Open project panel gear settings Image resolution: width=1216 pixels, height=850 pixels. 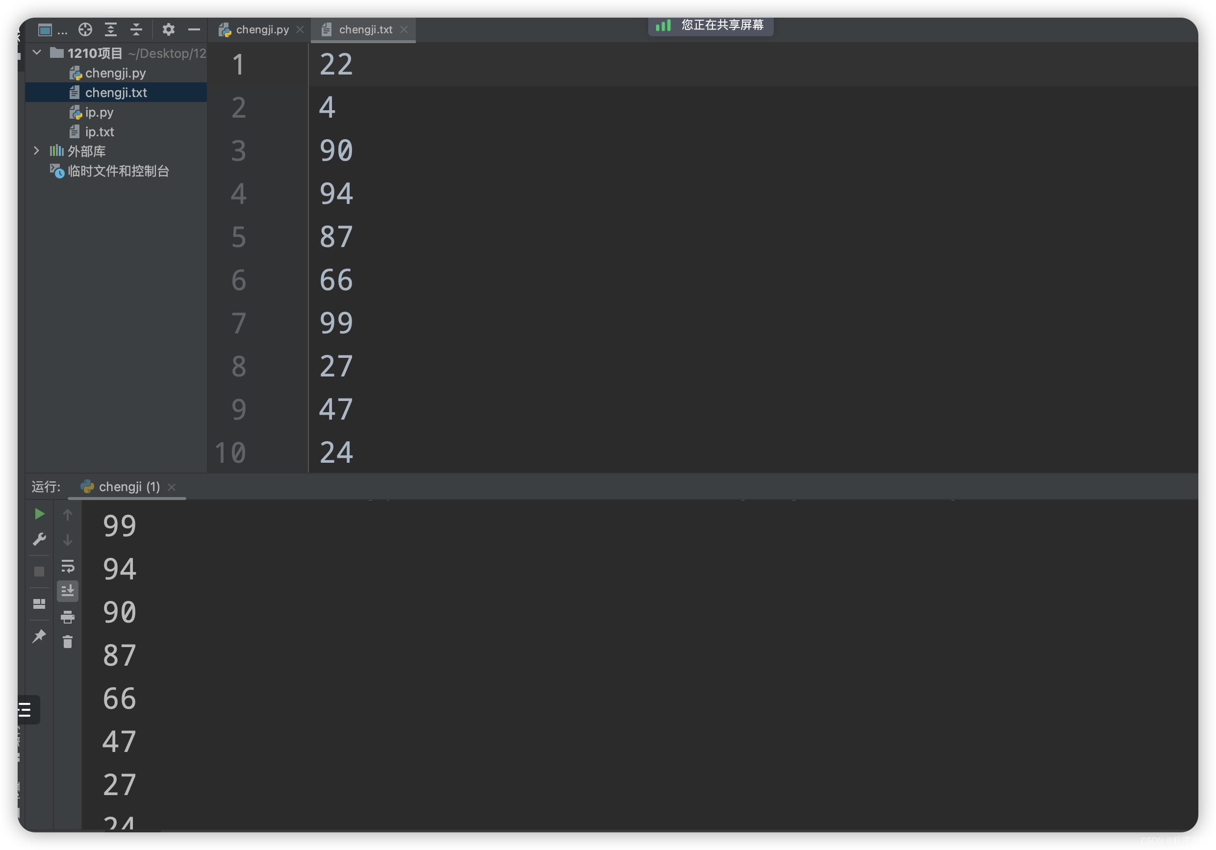168,30
